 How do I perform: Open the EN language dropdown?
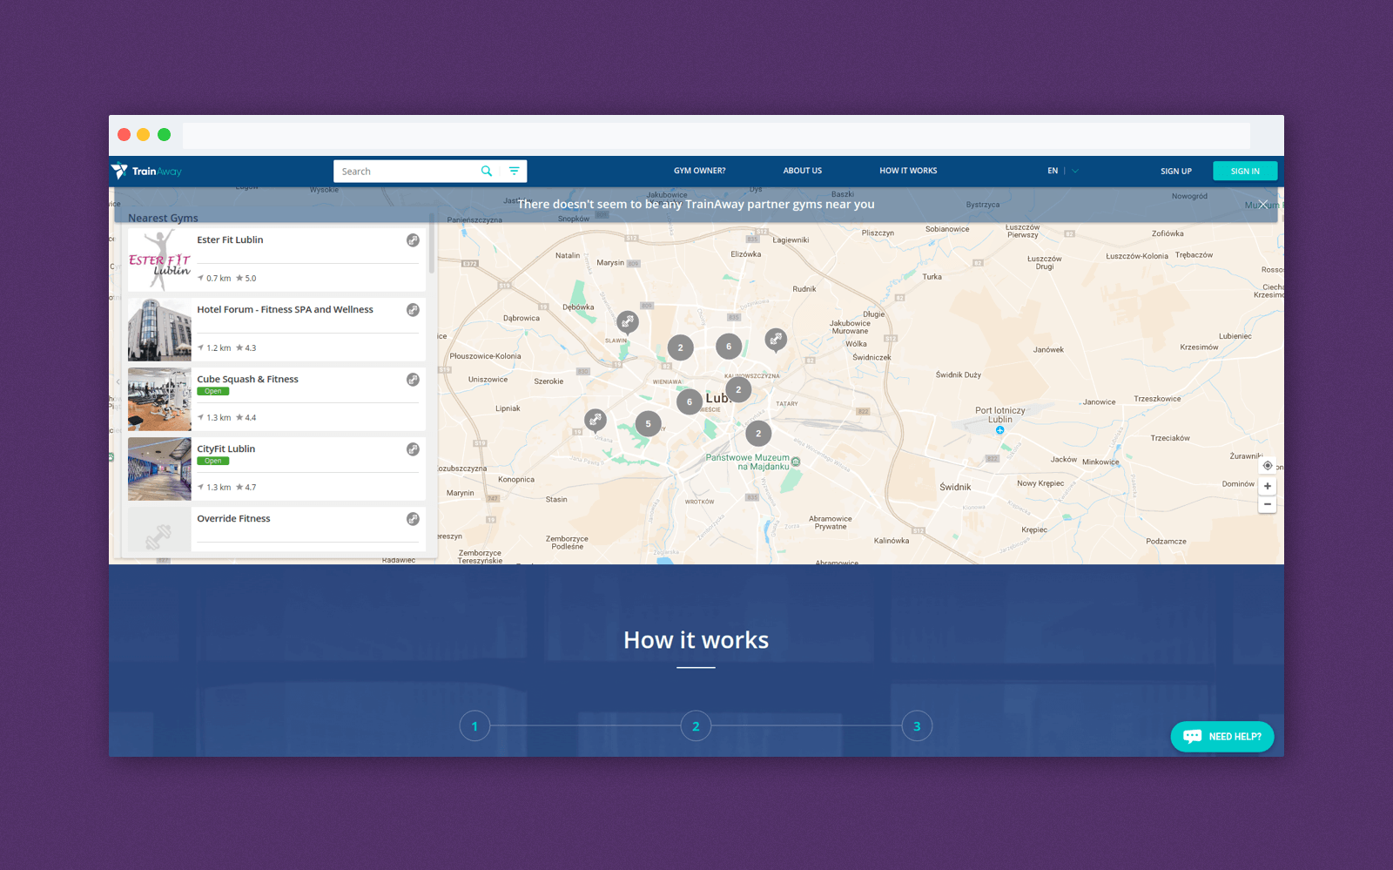[x=1062, y=171]
